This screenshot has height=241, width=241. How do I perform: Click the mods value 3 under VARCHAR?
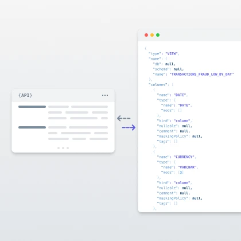(181, 172)
